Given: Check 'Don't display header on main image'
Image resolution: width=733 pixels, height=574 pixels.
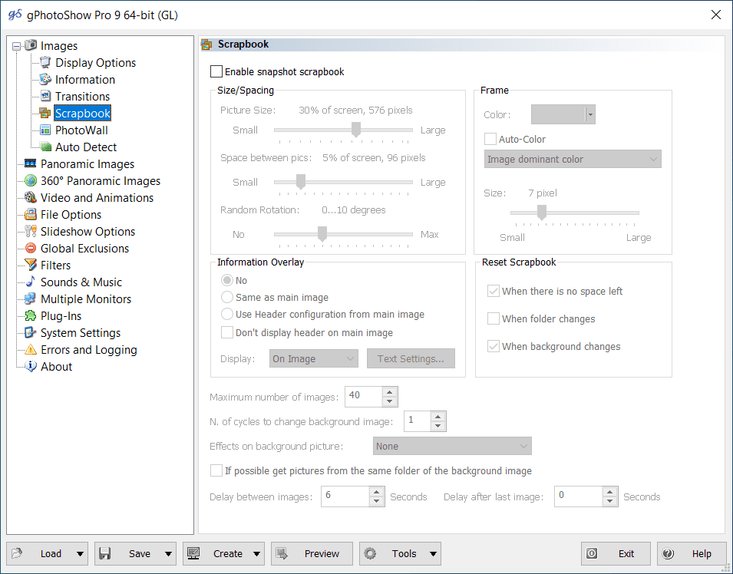Looking at the screenshot, I should pos(226,332).
